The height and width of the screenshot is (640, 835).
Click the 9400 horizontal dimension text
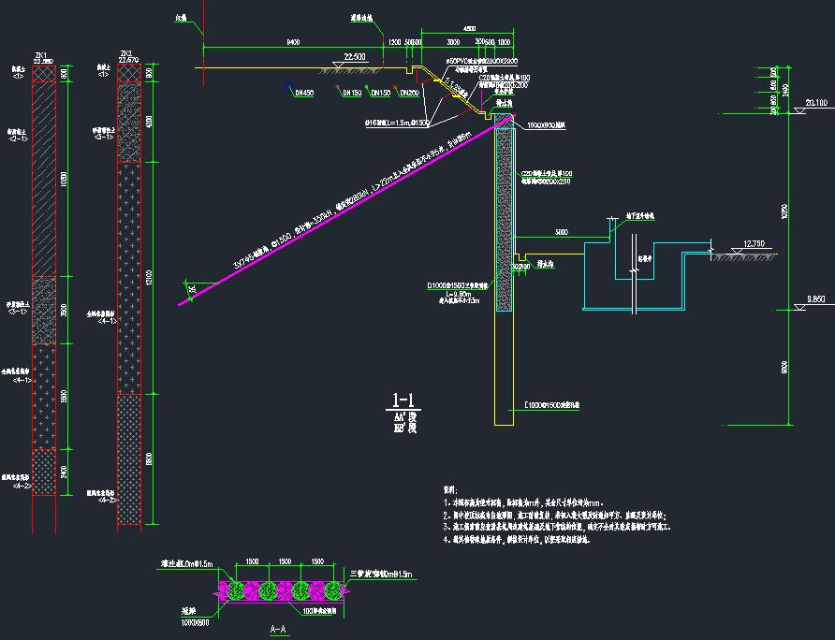(x=293, y=43)
